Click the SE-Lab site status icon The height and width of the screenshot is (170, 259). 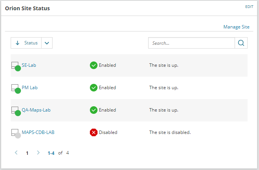click(16, 66)
